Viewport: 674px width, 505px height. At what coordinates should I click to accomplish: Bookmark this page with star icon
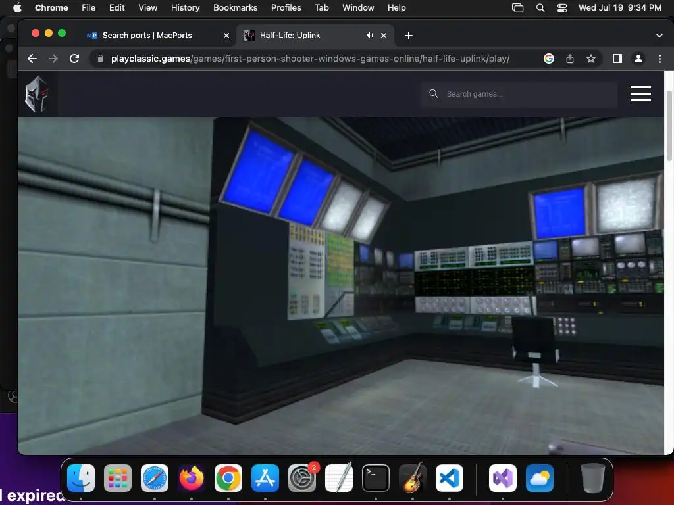pyautogui.click(x=591, y=59)
